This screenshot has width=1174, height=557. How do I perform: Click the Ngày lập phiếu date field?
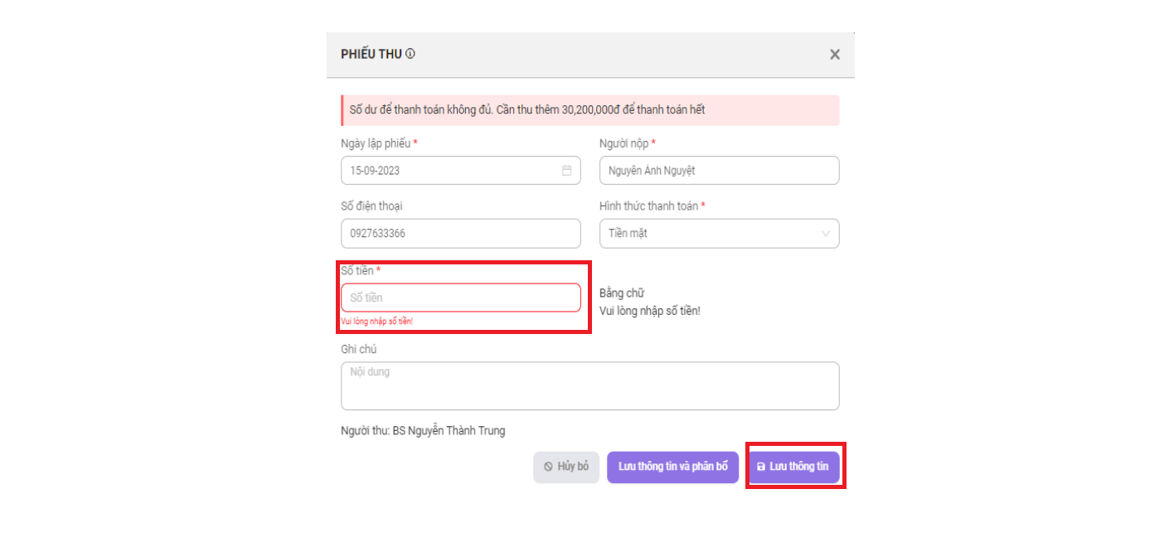point(461,171)
